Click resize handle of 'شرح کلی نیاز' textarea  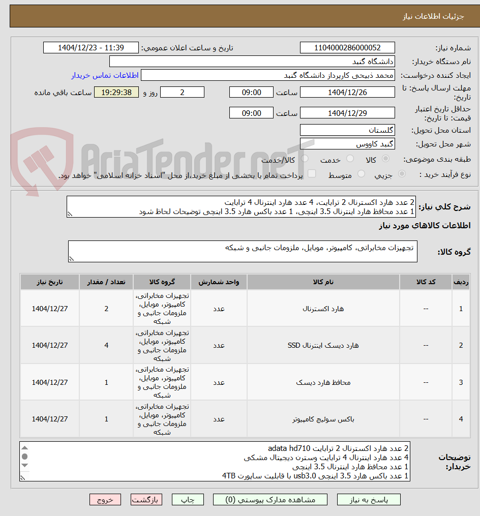(x=70, y=214)
